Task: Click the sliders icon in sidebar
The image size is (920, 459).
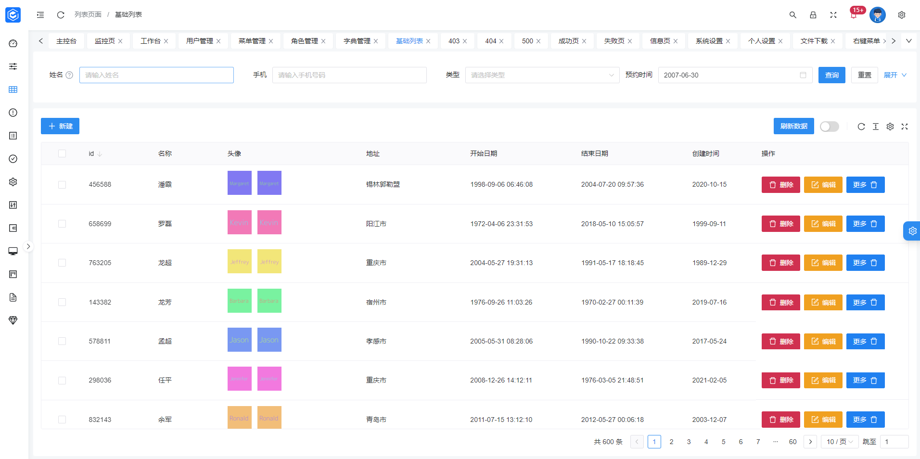Action: (13, 66)
